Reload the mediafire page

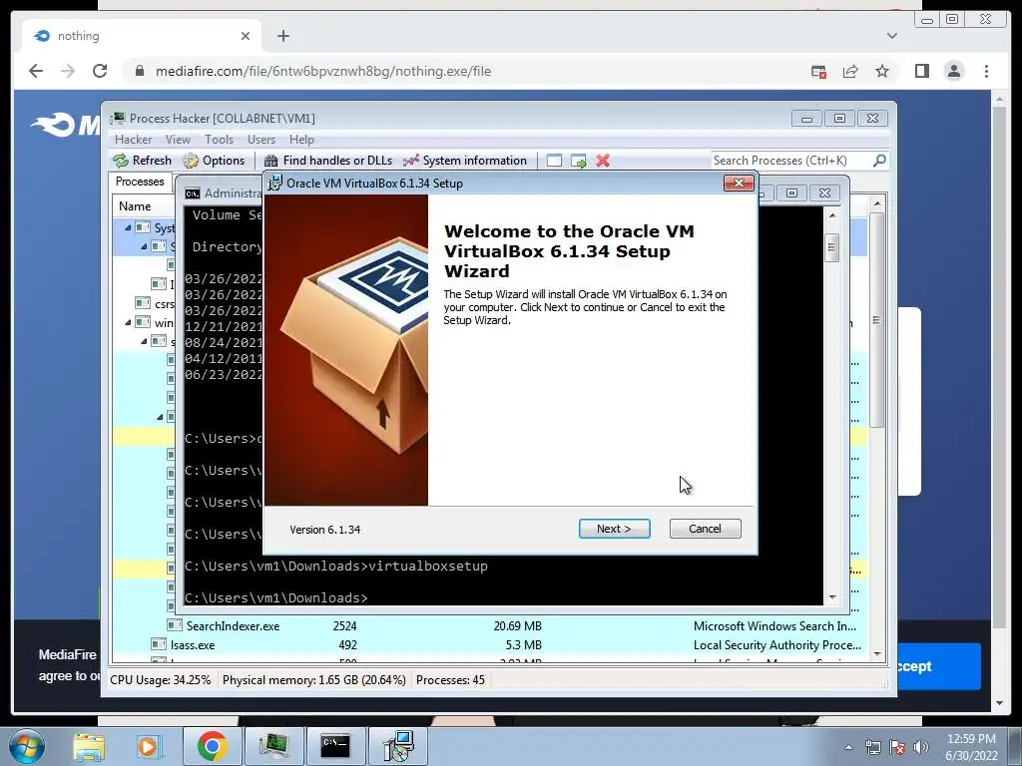[x=100, y=71]
